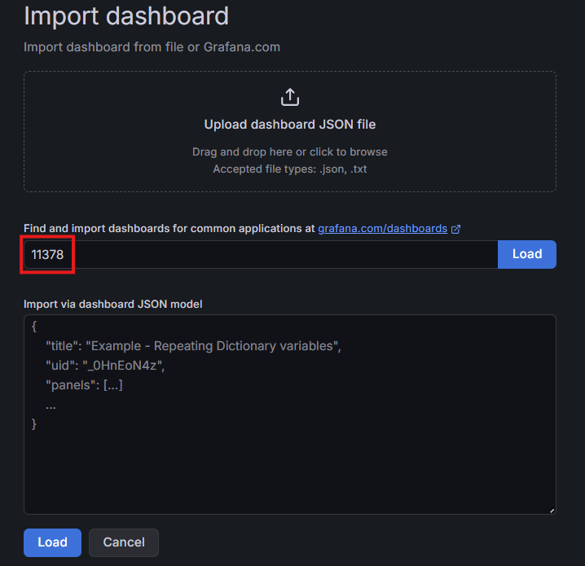585x566 pixels.
Task: Click inside the dashed upload dropzone area
Action: pos(290,132)
